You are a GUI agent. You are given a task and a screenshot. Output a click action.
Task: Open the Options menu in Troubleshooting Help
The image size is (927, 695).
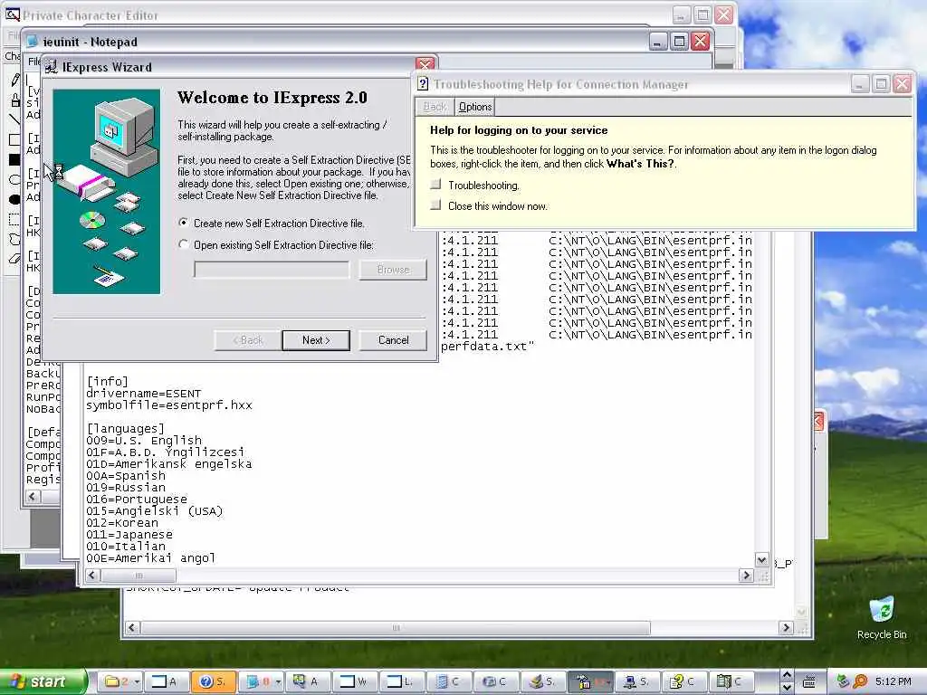tap(474, 107)
